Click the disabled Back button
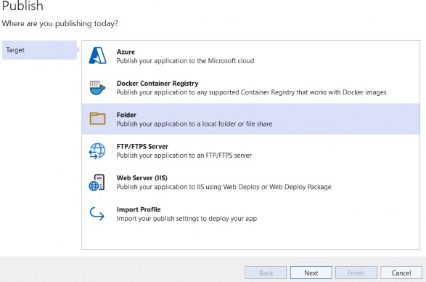 point(266,273)
